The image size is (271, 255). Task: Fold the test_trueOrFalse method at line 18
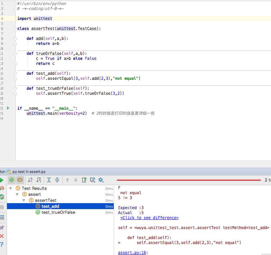tap(15, 88)
